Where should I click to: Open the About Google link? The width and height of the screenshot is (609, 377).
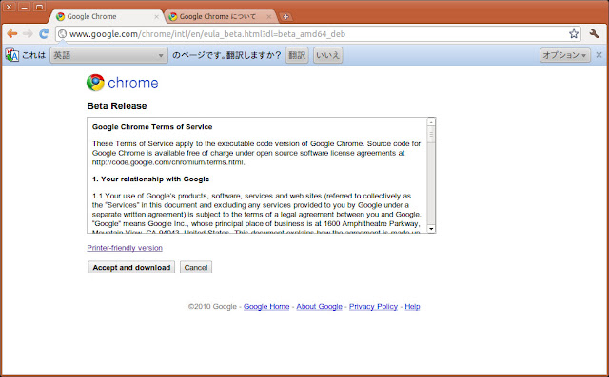tap(320, 307)
